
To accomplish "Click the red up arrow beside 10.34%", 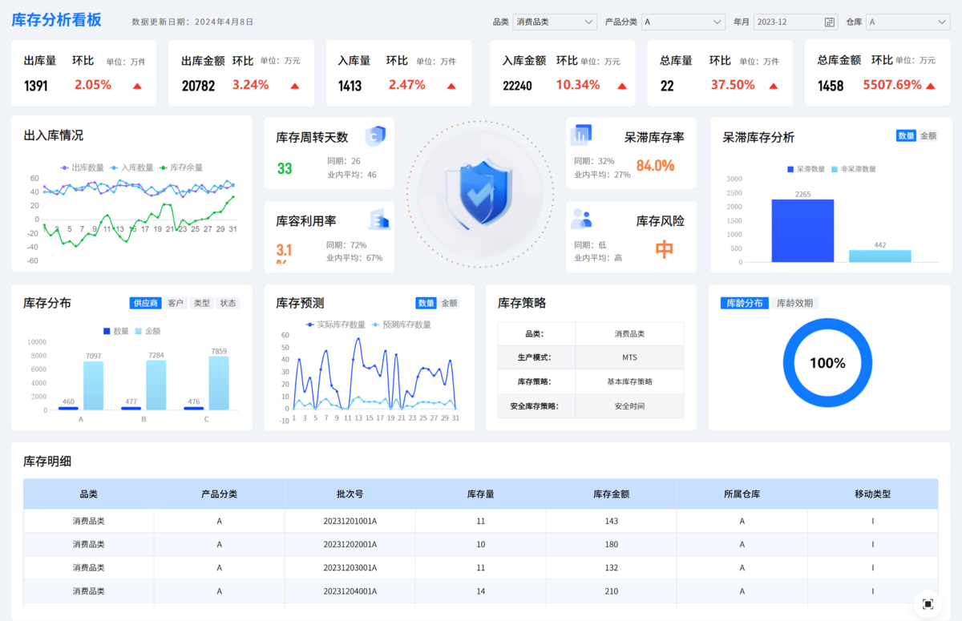I will click(622, 86).
